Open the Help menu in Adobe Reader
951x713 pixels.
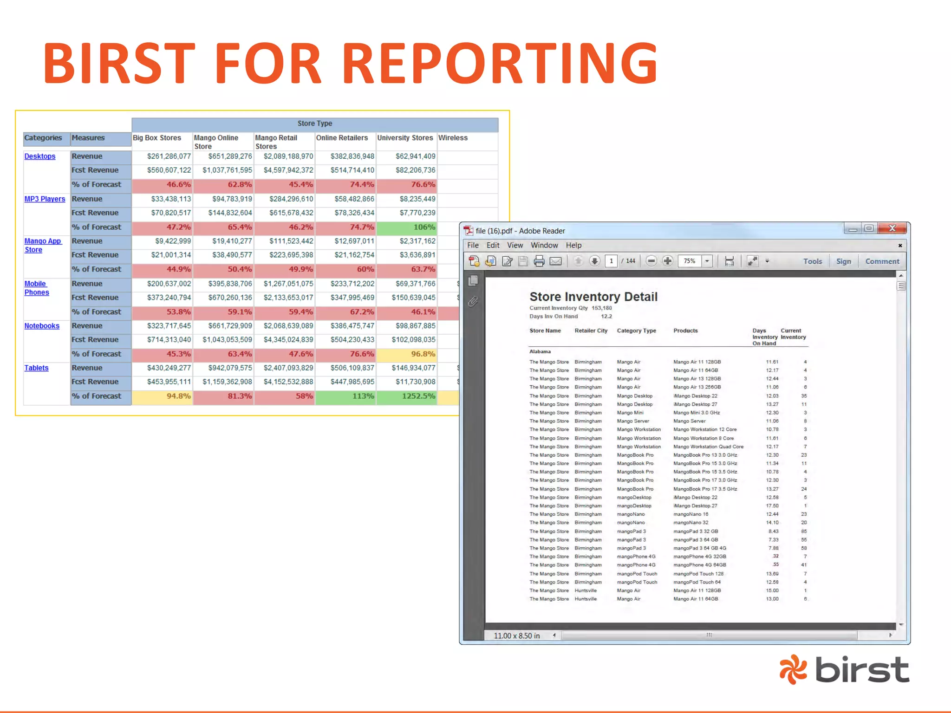pyautogui.click(x=573, y=245)
